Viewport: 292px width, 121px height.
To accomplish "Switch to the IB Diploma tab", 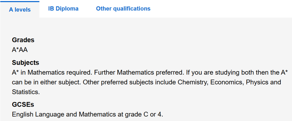I will (x=63, y=9).
